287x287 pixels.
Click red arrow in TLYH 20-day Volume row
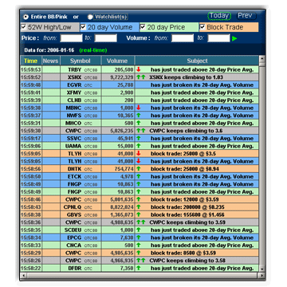coord(138,161)
